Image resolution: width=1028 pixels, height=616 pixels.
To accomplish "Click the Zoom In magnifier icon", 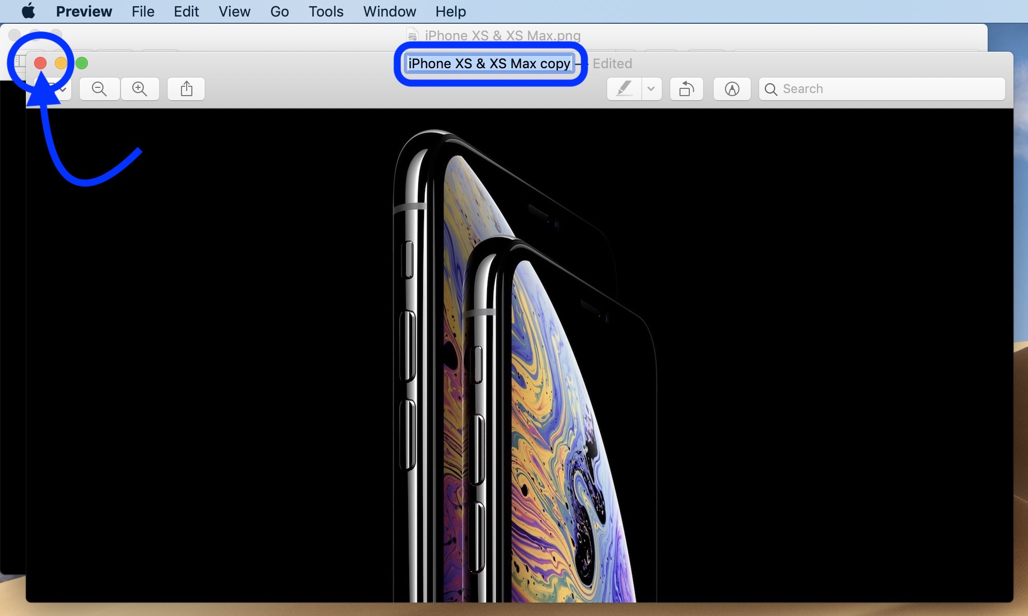I will tap(140, 88).
